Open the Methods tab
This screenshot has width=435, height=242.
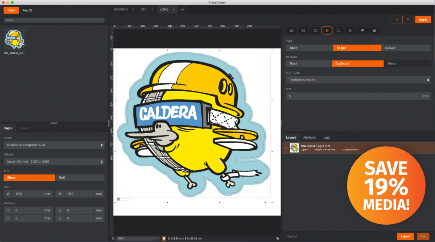(309, 137)
